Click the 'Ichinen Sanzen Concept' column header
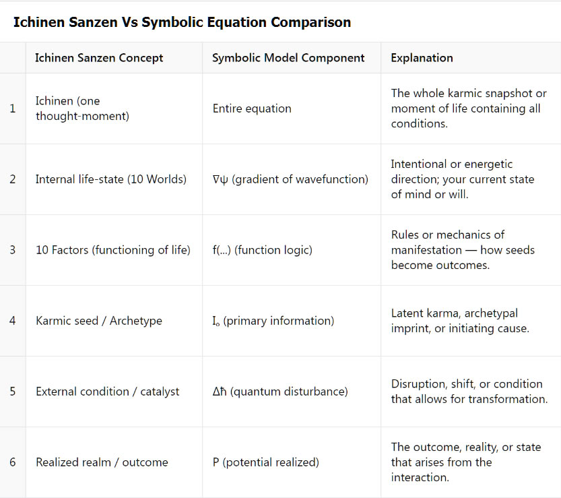561x498 pixels. click(99, 58)
